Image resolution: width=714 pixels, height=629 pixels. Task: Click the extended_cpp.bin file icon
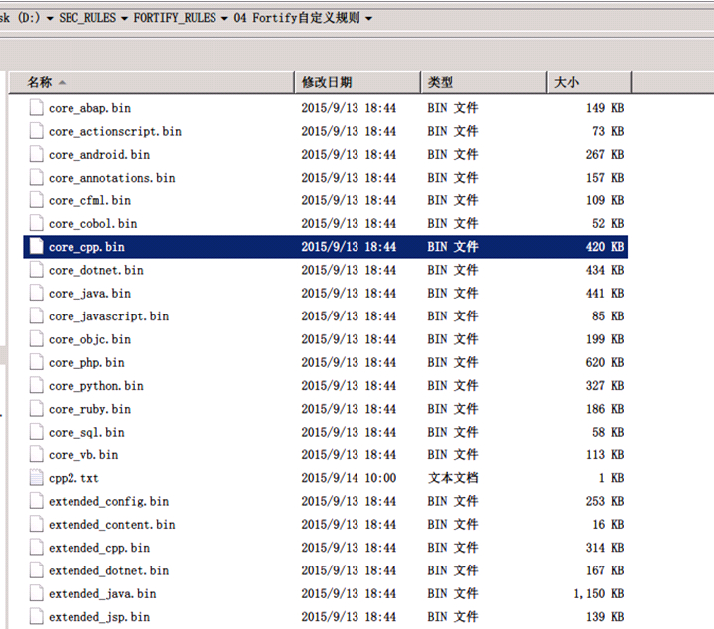coord(37,547)
